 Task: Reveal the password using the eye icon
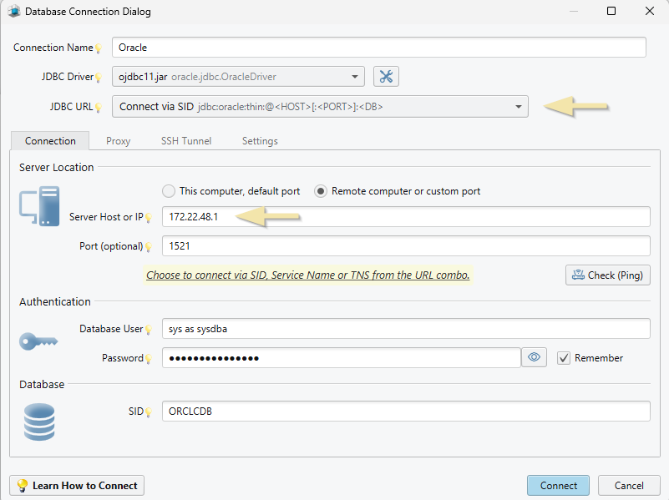tap(534, 357)
